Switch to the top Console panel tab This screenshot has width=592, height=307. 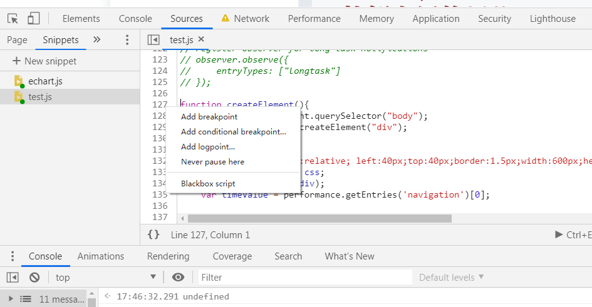(x=135, y=19)
